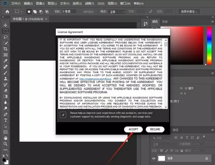Click the lock icon on 背景 layer

207,158
